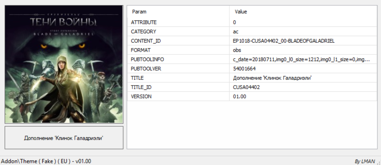The height and width of the screenshot is (165, 381).
Task: Click value EP1018-CUSA04402_00-BLADEOFGALADRIEL
Action: point(303,41)
